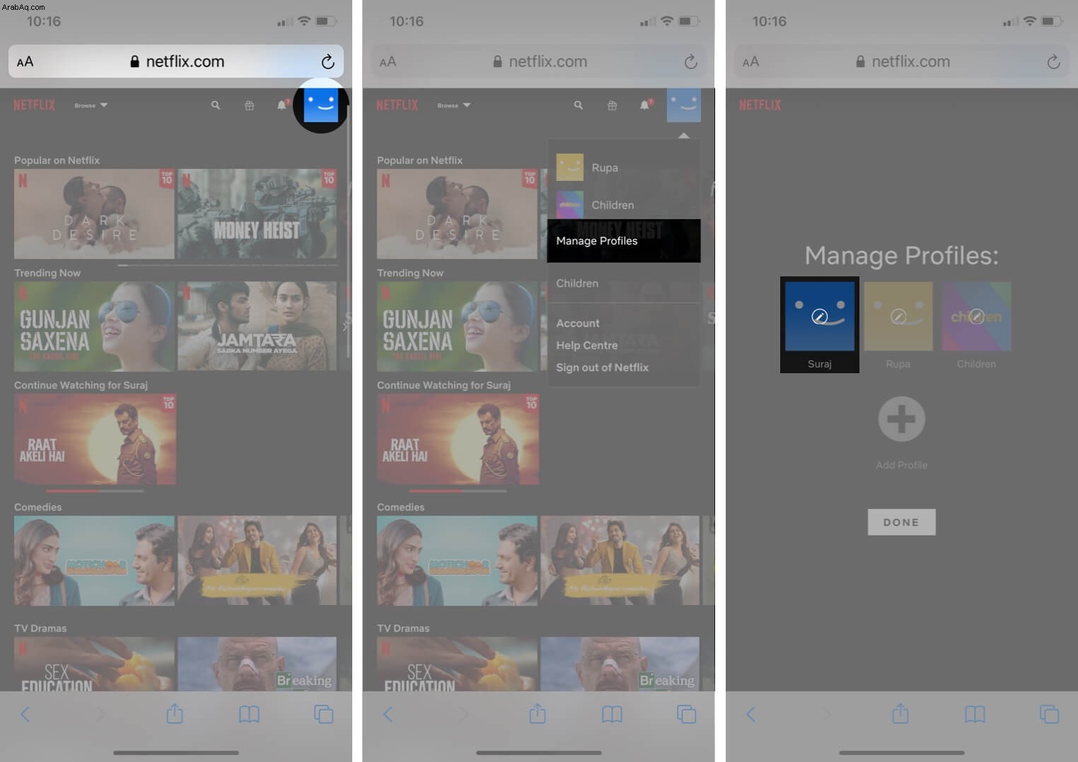Screen dimensions: 1078x762
Task: Resume Raat Akeli Hai in the first screen
Action: [95, 440]
